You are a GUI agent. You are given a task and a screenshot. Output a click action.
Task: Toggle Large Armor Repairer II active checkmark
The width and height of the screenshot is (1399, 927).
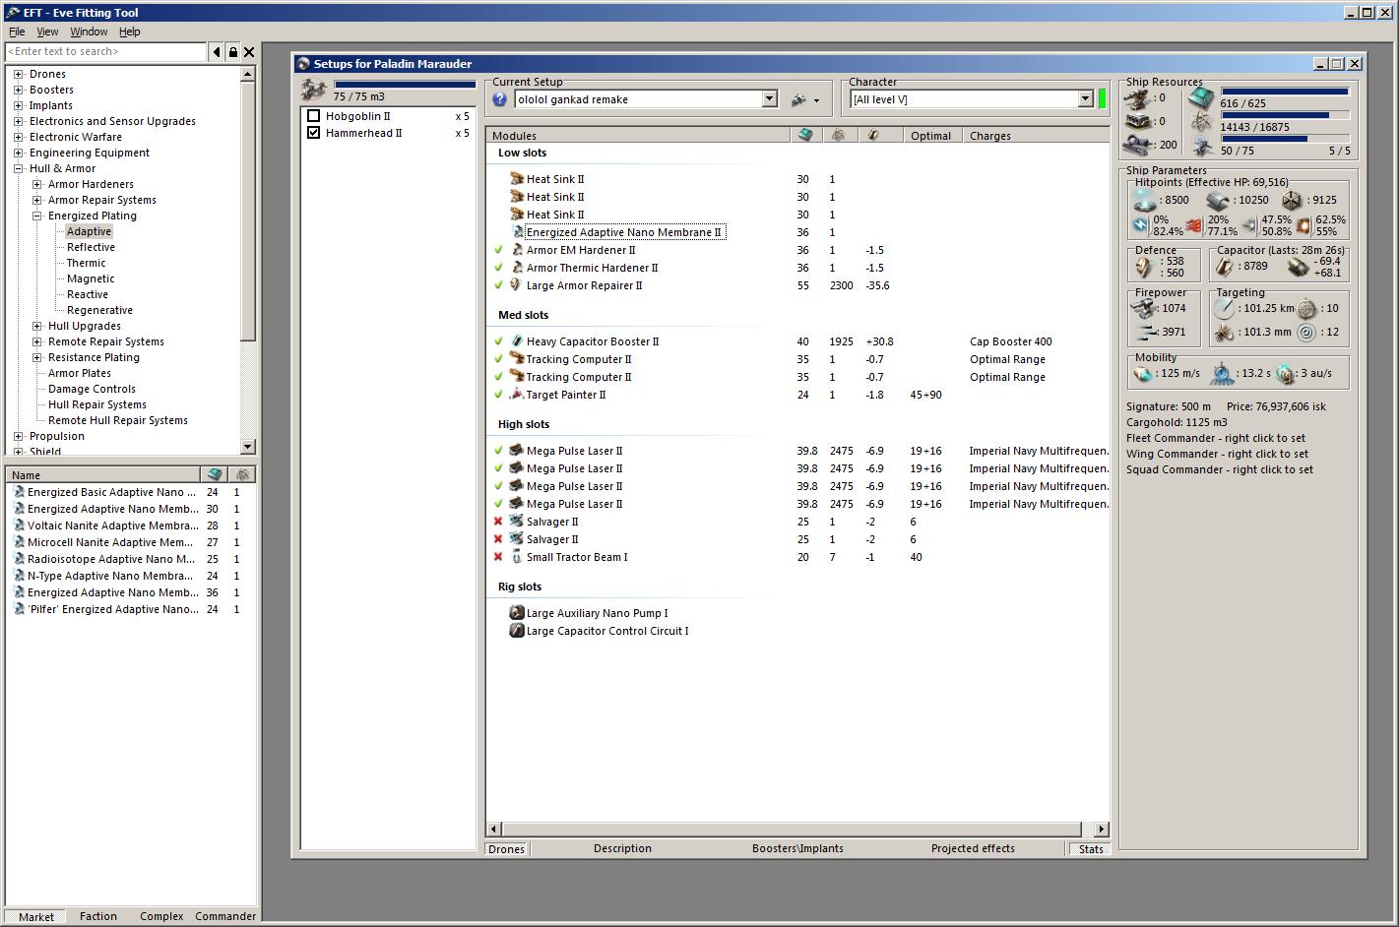point(498,285)
